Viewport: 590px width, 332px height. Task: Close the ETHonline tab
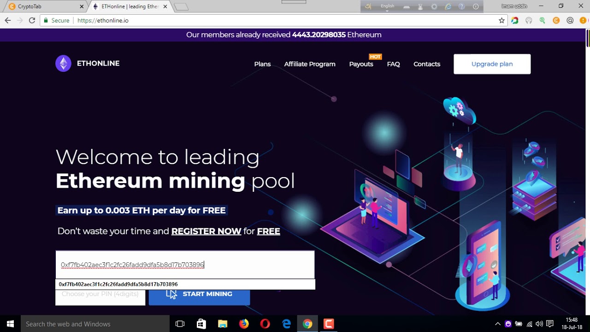click(165, 6)
